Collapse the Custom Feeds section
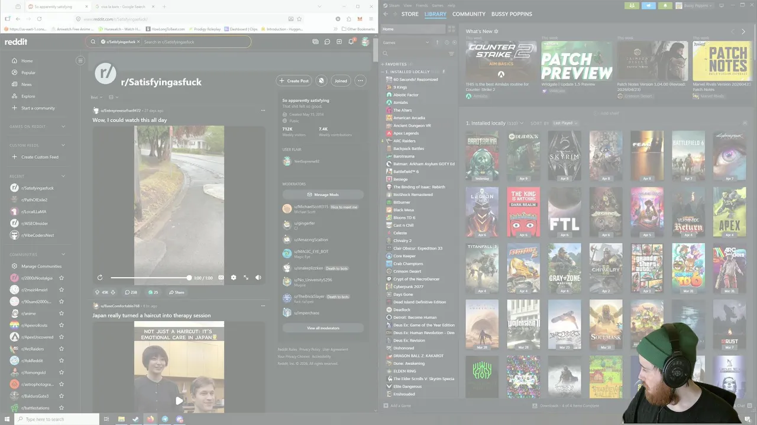The image size is (757, 425). point(63,145)
